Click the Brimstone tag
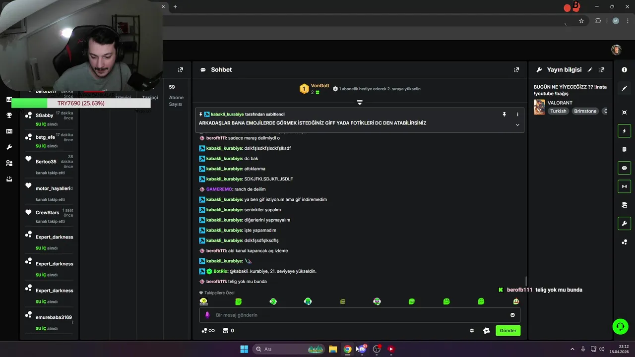This screenshot has width=635, height=357. [x=585, y=111]
